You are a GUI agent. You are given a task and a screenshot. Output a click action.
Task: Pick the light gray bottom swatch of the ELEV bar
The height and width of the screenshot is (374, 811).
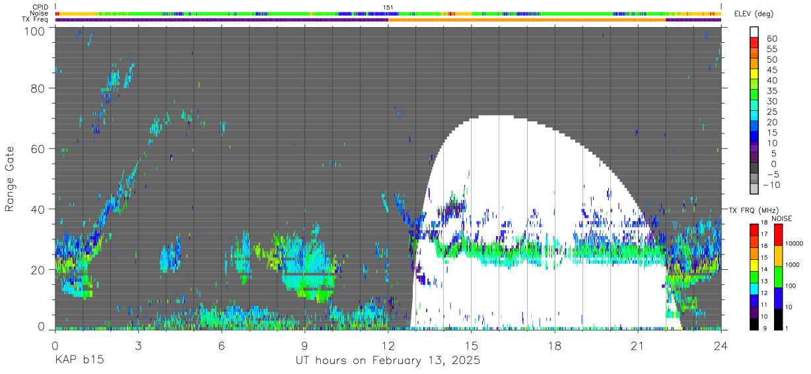(754, 188)
